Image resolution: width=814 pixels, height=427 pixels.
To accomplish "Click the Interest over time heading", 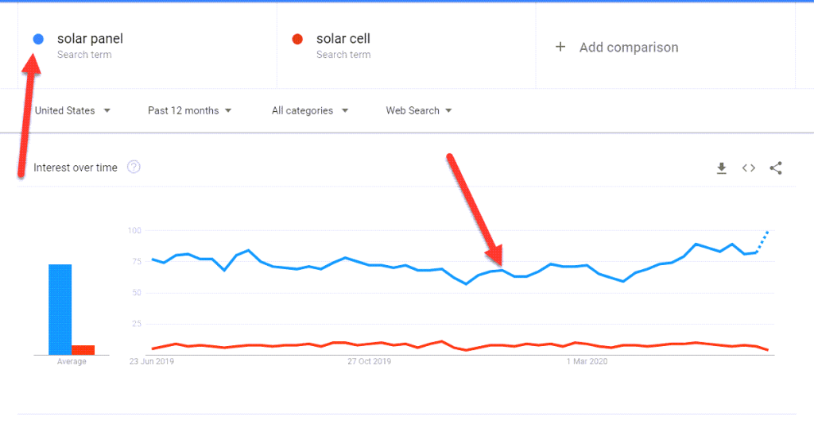I will [76, 167].
